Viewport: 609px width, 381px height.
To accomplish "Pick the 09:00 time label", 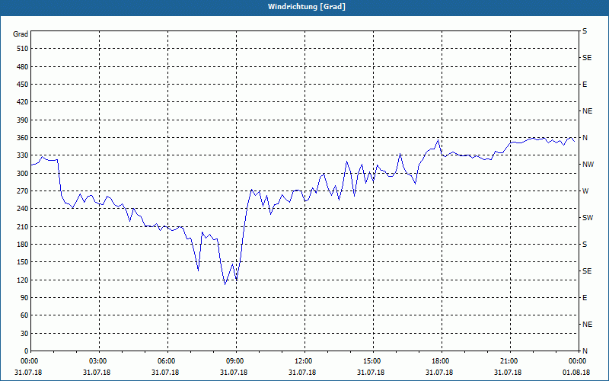I will pyautogui.click(x=236, y=361).
